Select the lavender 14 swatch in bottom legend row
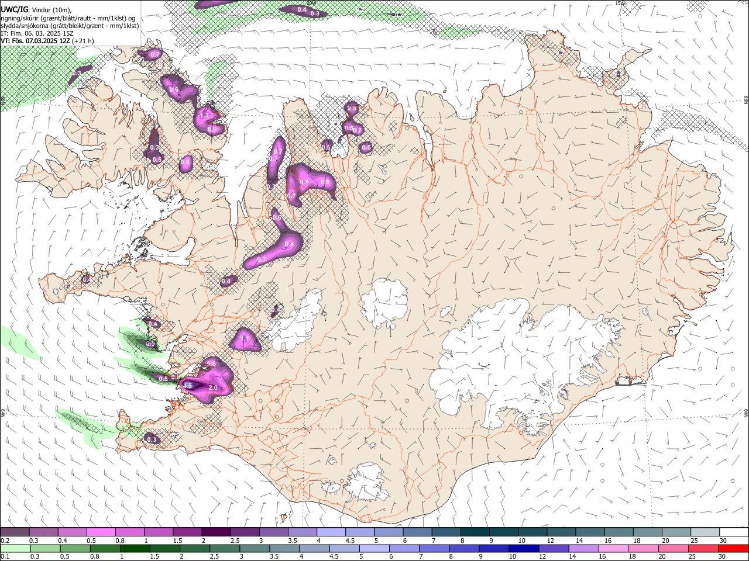The width and height of the screenshot is (749, 561). (x=584, y=549)
